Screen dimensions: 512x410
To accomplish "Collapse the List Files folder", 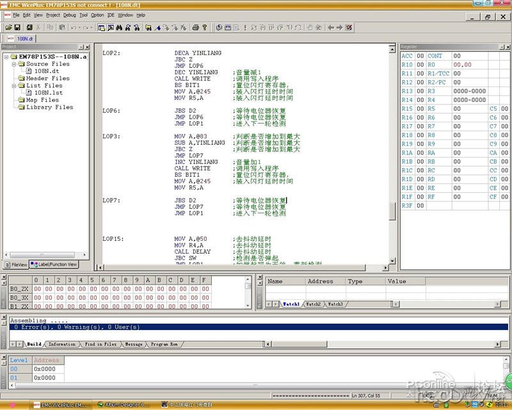I will 13,85.
